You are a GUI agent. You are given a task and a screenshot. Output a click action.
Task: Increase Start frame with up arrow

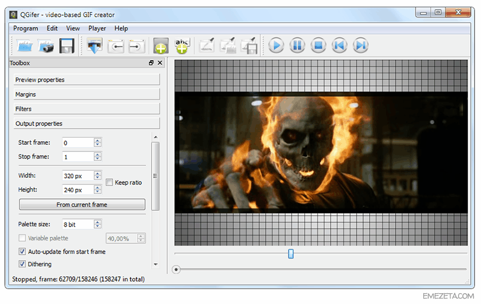tap(97, 141)
